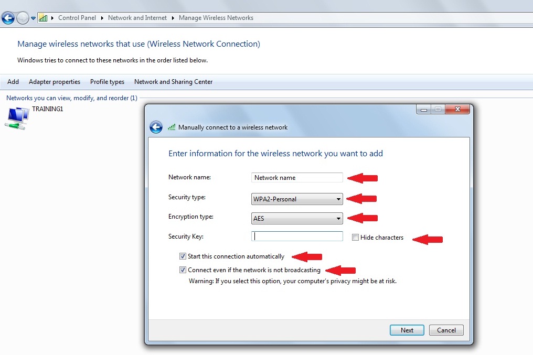Viewport: 533px width, 355px height.
Task: Click 'Windows tries to connect to these networks' text
Action: [x=112, y=60]
